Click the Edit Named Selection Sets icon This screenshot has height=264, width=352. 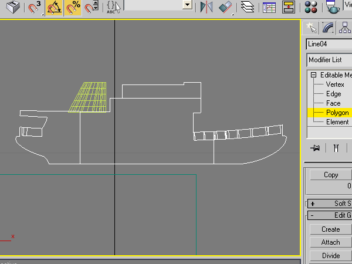pos(113,8)
